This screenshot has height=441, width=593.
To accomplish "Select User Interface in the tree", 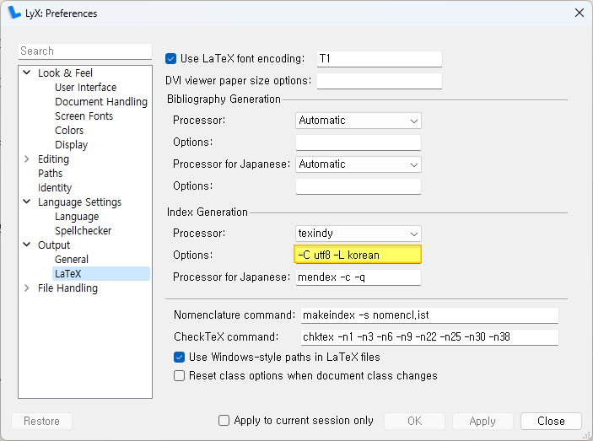I will coord(85,88).
